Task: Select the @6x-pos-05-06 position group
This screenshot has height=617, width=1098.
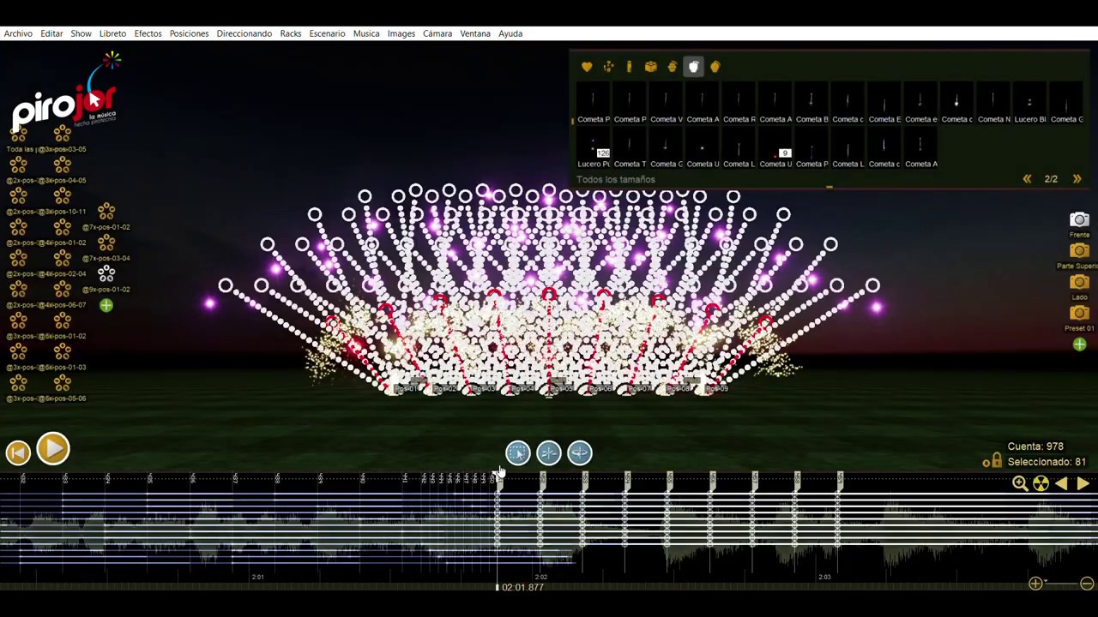Action: pos(62,383)
